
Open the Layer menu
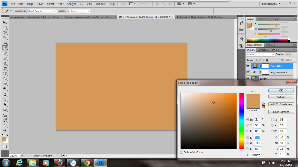(40, 4)
